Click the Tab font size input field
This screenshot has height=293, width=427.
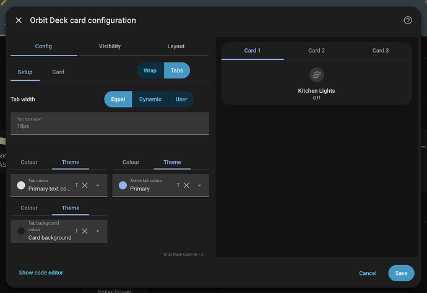[x=110, y=124]
